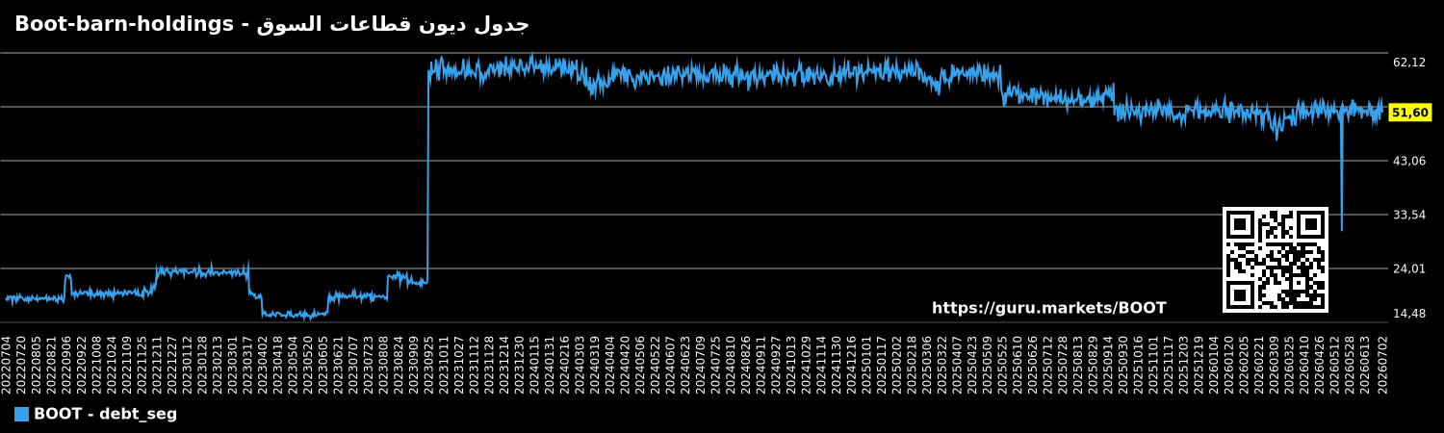
Task: Select the 20250218 date label
Action: 913,364
